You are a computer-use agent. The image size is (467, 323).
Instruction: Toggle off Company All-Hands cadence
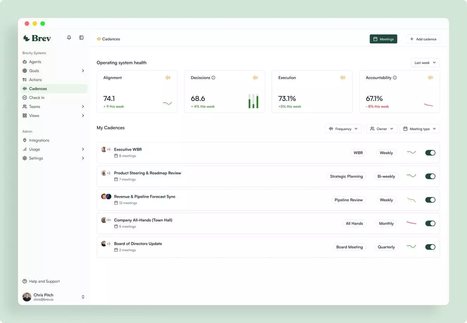pyautogui.click(x=430, y=223)
